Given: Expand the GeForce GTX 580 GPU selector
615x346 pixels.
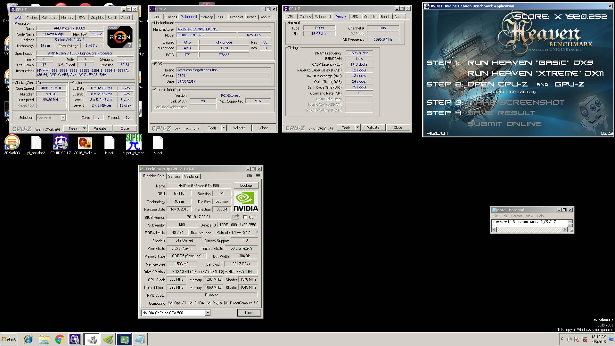Looking at the screenshot, I should [208, 313].
